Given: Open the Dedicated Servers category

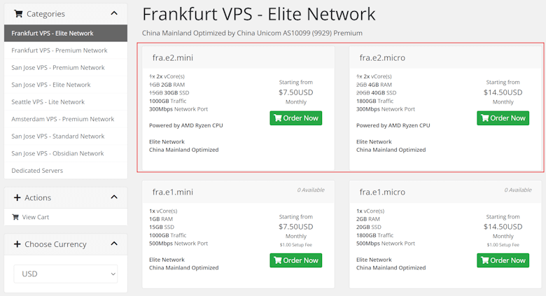Looking at the screenshot, I should pyautogui.click(x=37, y=171).
